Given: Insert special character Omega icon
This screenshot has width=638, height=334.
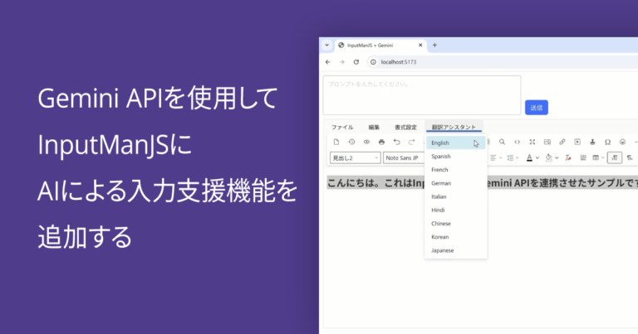Looking at the screenshot, I should coord(607,142).
